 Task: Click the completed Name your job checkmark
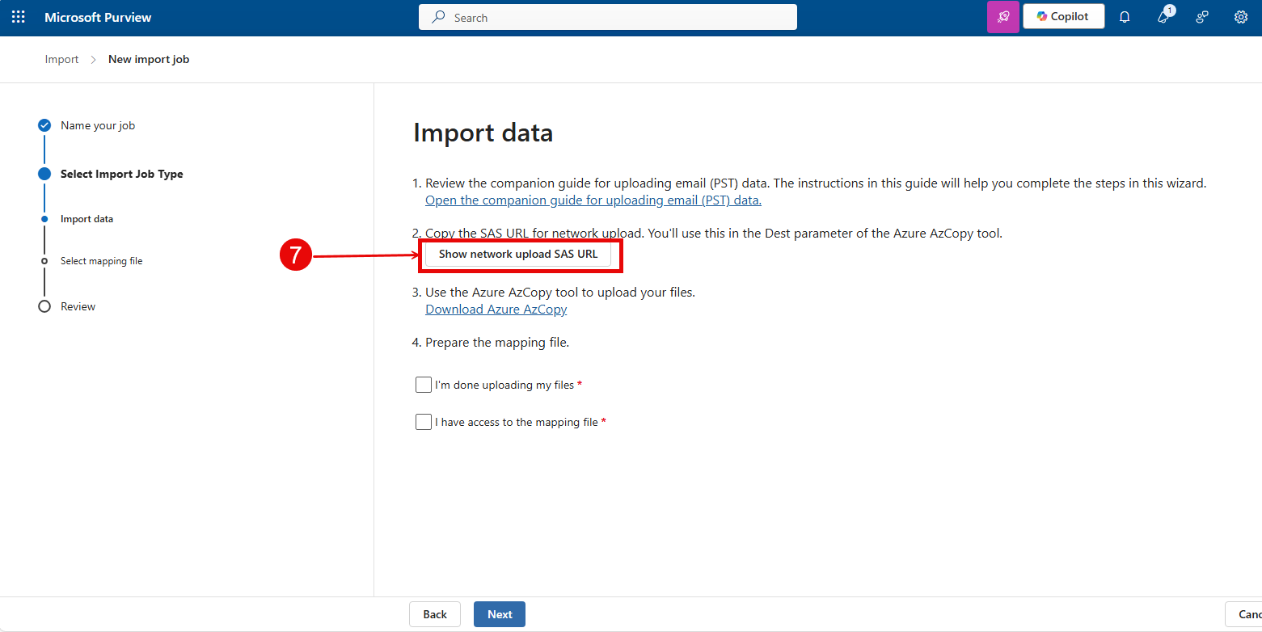[x=44, y=125]
